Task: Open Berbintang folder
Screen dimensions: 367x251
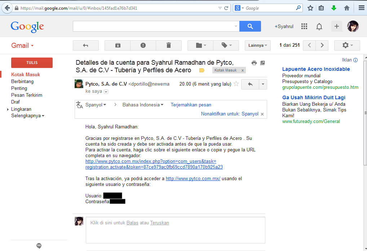Action: tap(22, 82)
